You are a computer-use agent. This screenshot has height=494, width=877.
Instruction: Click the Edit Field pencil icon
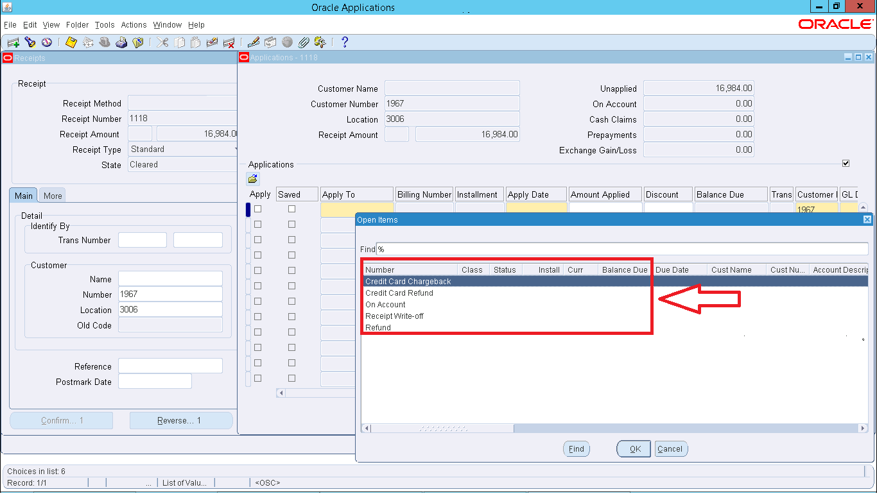tap(254, 42)
